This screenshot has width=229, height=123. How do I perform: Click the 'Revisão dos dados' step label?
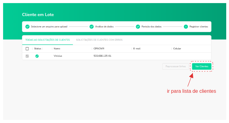click(x=152, y=27)
